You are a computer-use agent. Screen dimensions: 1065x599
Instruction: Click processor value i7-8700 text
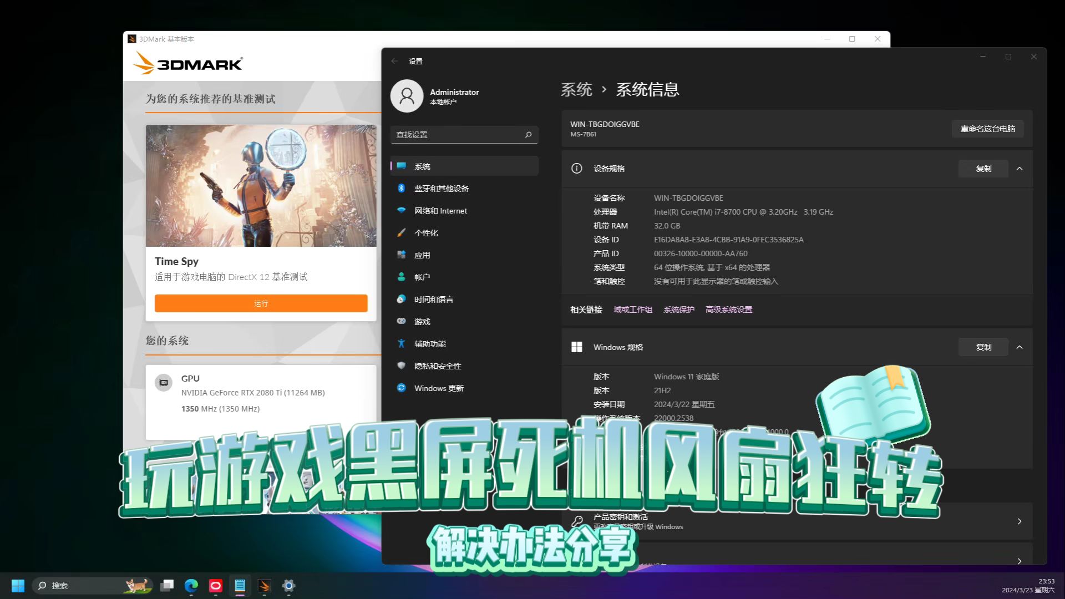tap(743, 212)
